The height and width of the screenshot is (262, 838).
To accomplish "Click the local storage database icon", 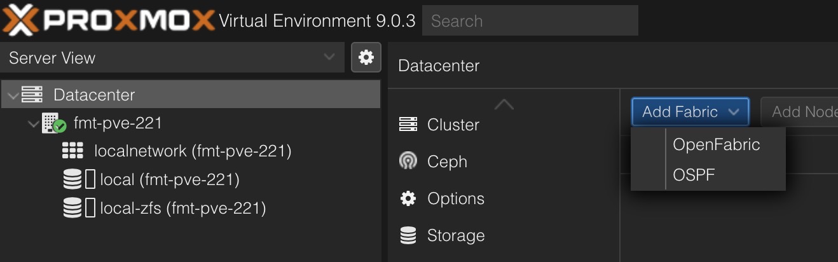I will tap(72, 180).
